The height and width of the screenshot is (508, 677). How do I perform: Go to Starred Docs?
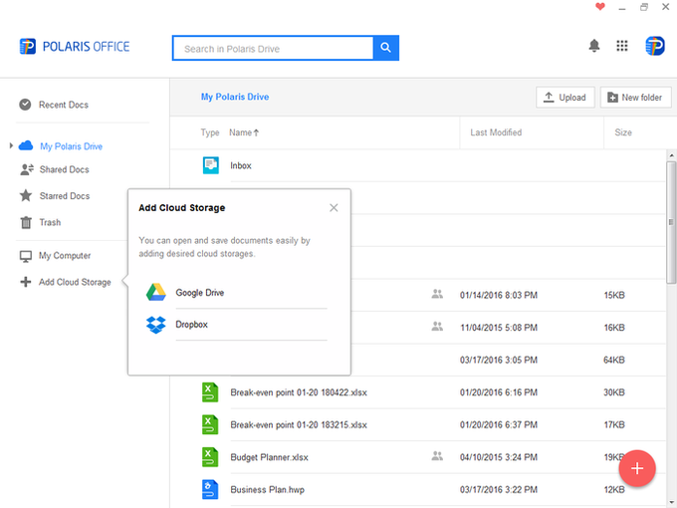pyautogui.click(x=64, y=196)
